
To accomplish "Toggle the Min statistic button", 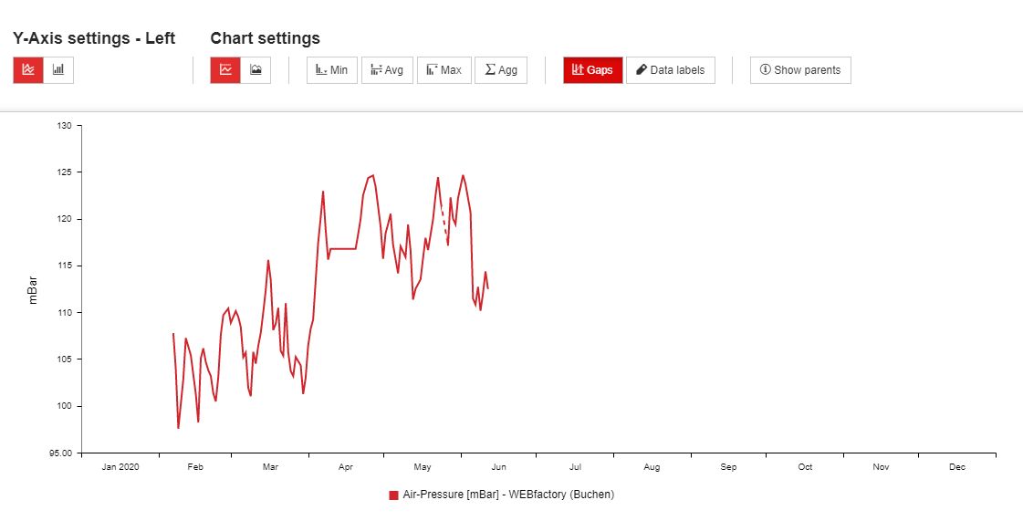I will (332, 70).
